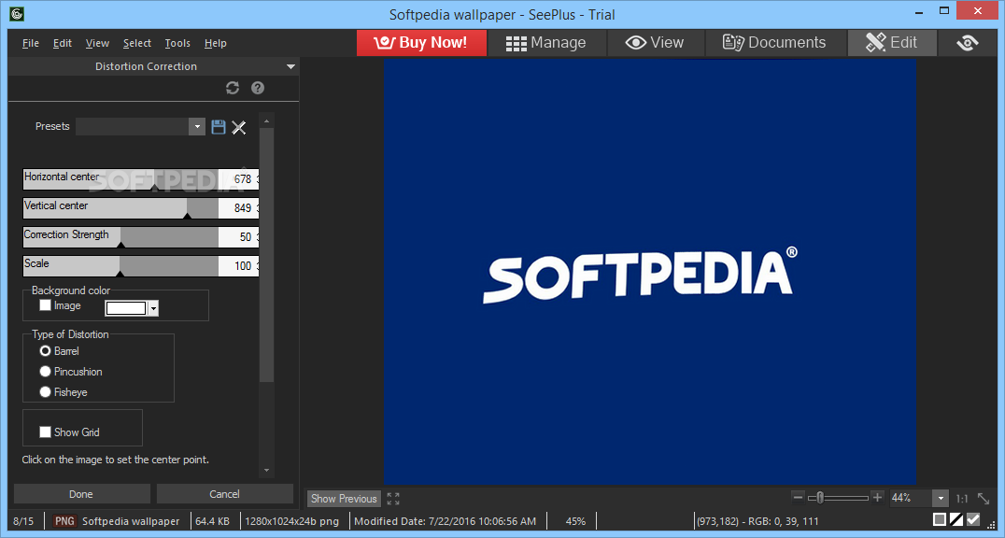Save the preset with the floppy disk icon
The width and height of the screenshot is (1005, 538).
[219, 127]
